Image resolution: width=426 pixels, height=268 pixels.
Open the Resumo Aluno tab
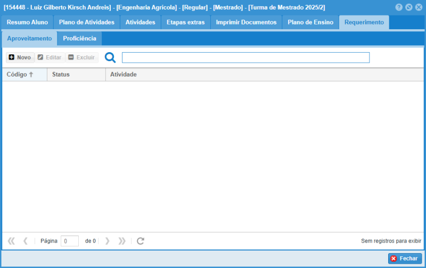point(27,22)
